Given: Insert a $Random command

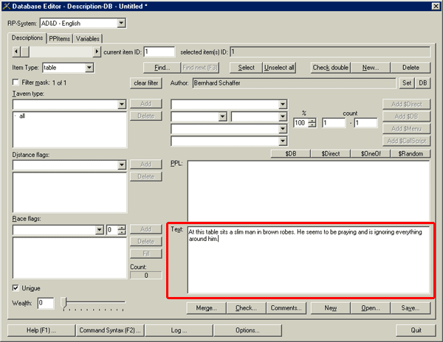Looking at the screenshot, I should [x=409, y=153].
